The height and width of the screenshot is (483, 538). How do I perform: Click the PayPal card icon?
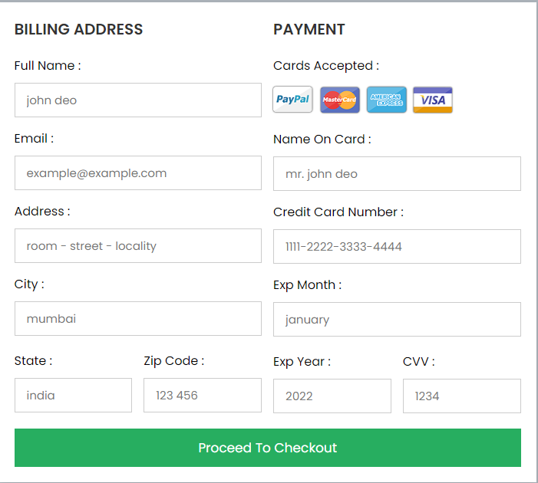pos(292,100)
